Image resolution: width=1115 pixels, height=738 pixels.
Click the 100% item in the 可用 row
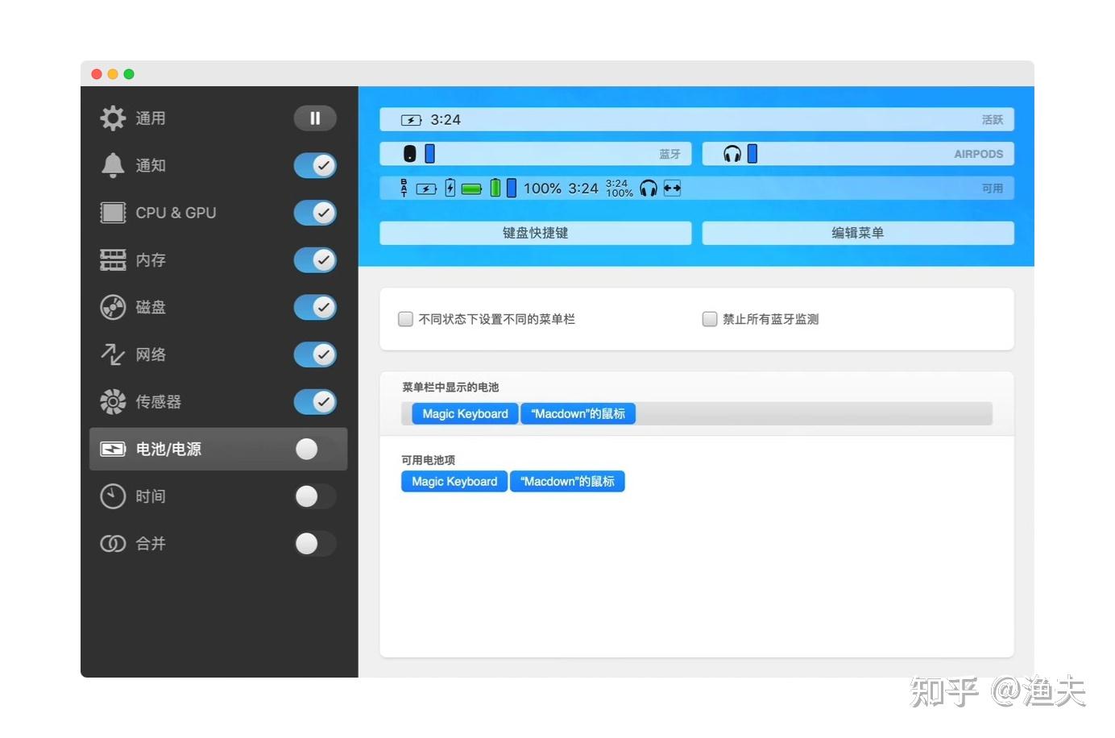click(x=542, y=189)
